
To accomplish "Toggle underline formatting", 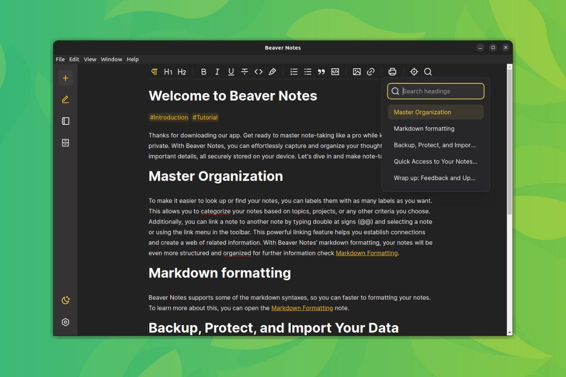I will pos(231,72).
